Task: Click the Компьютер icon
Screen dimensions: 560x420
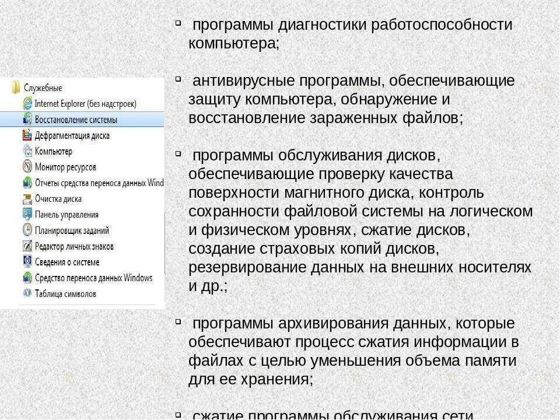Action: pyautogui.click(x=27, y=151)
